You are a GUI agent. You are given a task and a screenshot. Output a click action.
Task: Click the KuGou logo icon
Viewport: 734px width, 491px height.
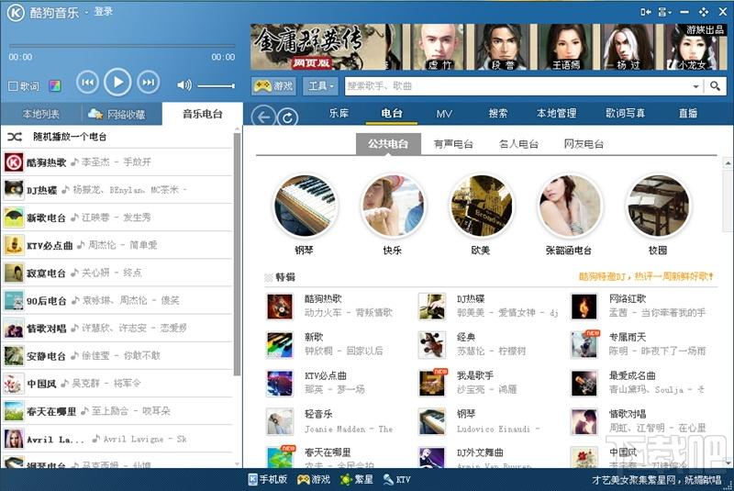tap(16, 13)
